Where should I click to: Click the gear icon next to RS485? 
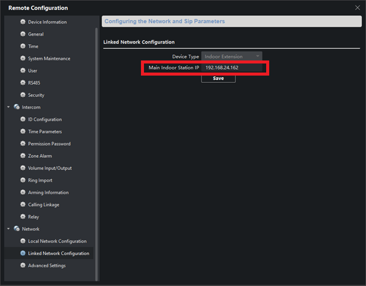click(23, 83)
